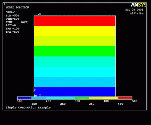
Task: Click the ANSYS logo
Action: [139, 5]
